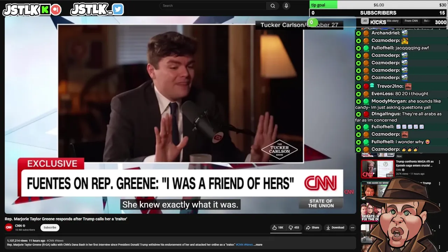
Task: Open the Trump confronts MAGA rift video thumbnail
Action: click(x=377, y=169)
